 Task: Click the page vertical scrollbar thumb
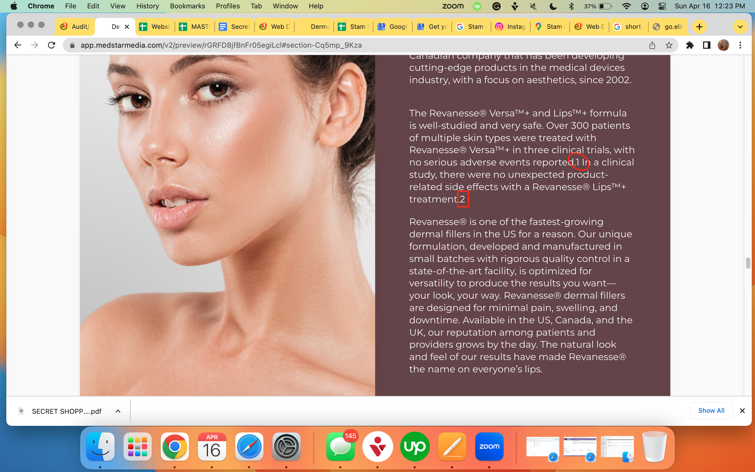[748, 263]
